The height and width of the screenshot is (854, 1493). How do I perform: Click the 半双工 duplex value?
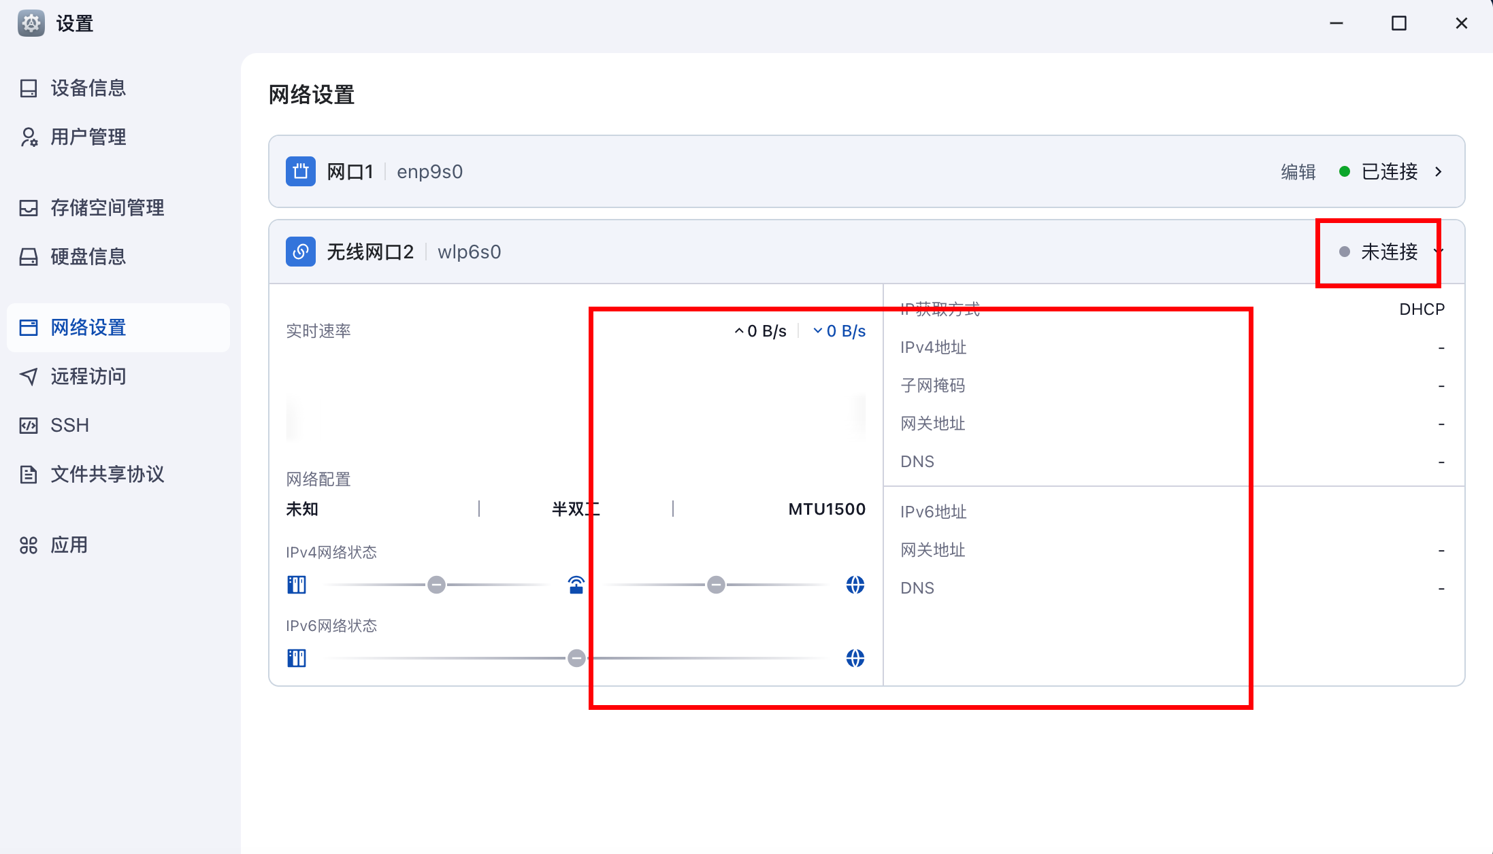[576, 509]
